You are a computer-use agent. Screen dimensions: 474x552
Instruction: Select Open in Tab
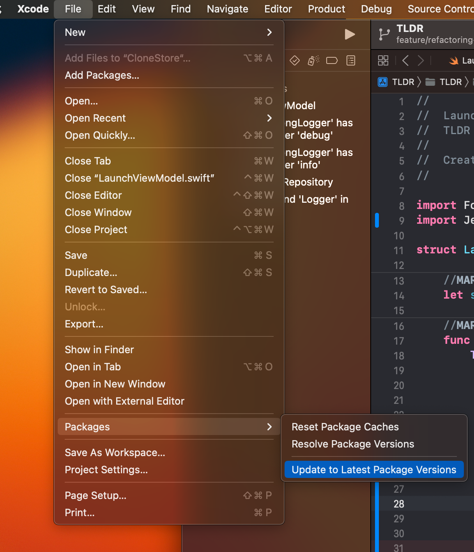(169, 367)
